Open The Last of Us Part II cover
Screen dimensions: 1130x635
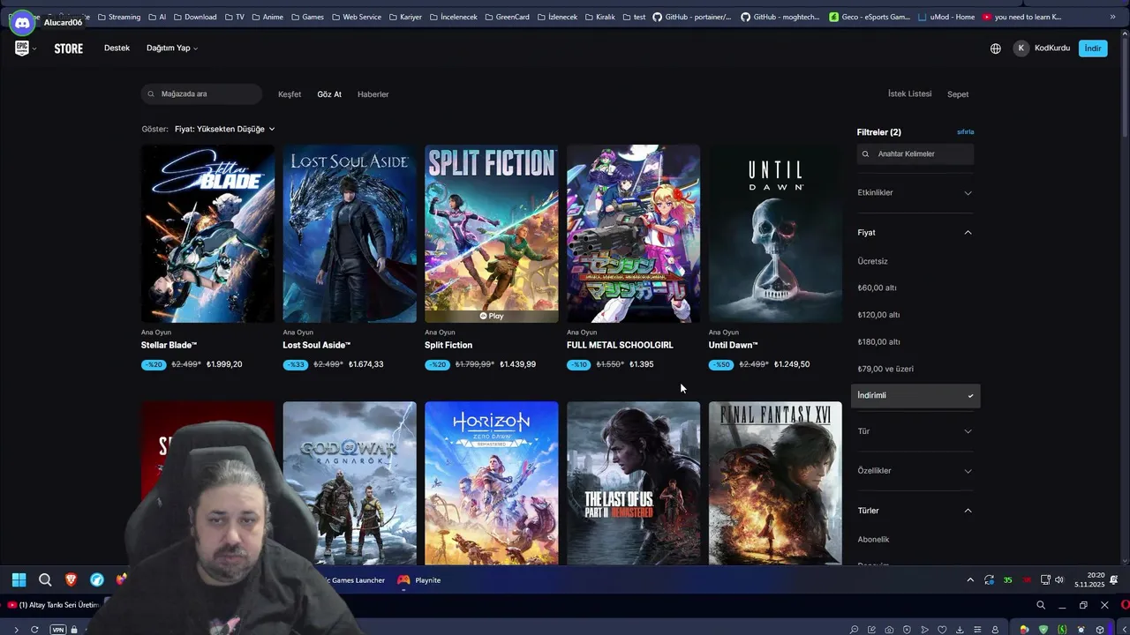click(633, 483)
